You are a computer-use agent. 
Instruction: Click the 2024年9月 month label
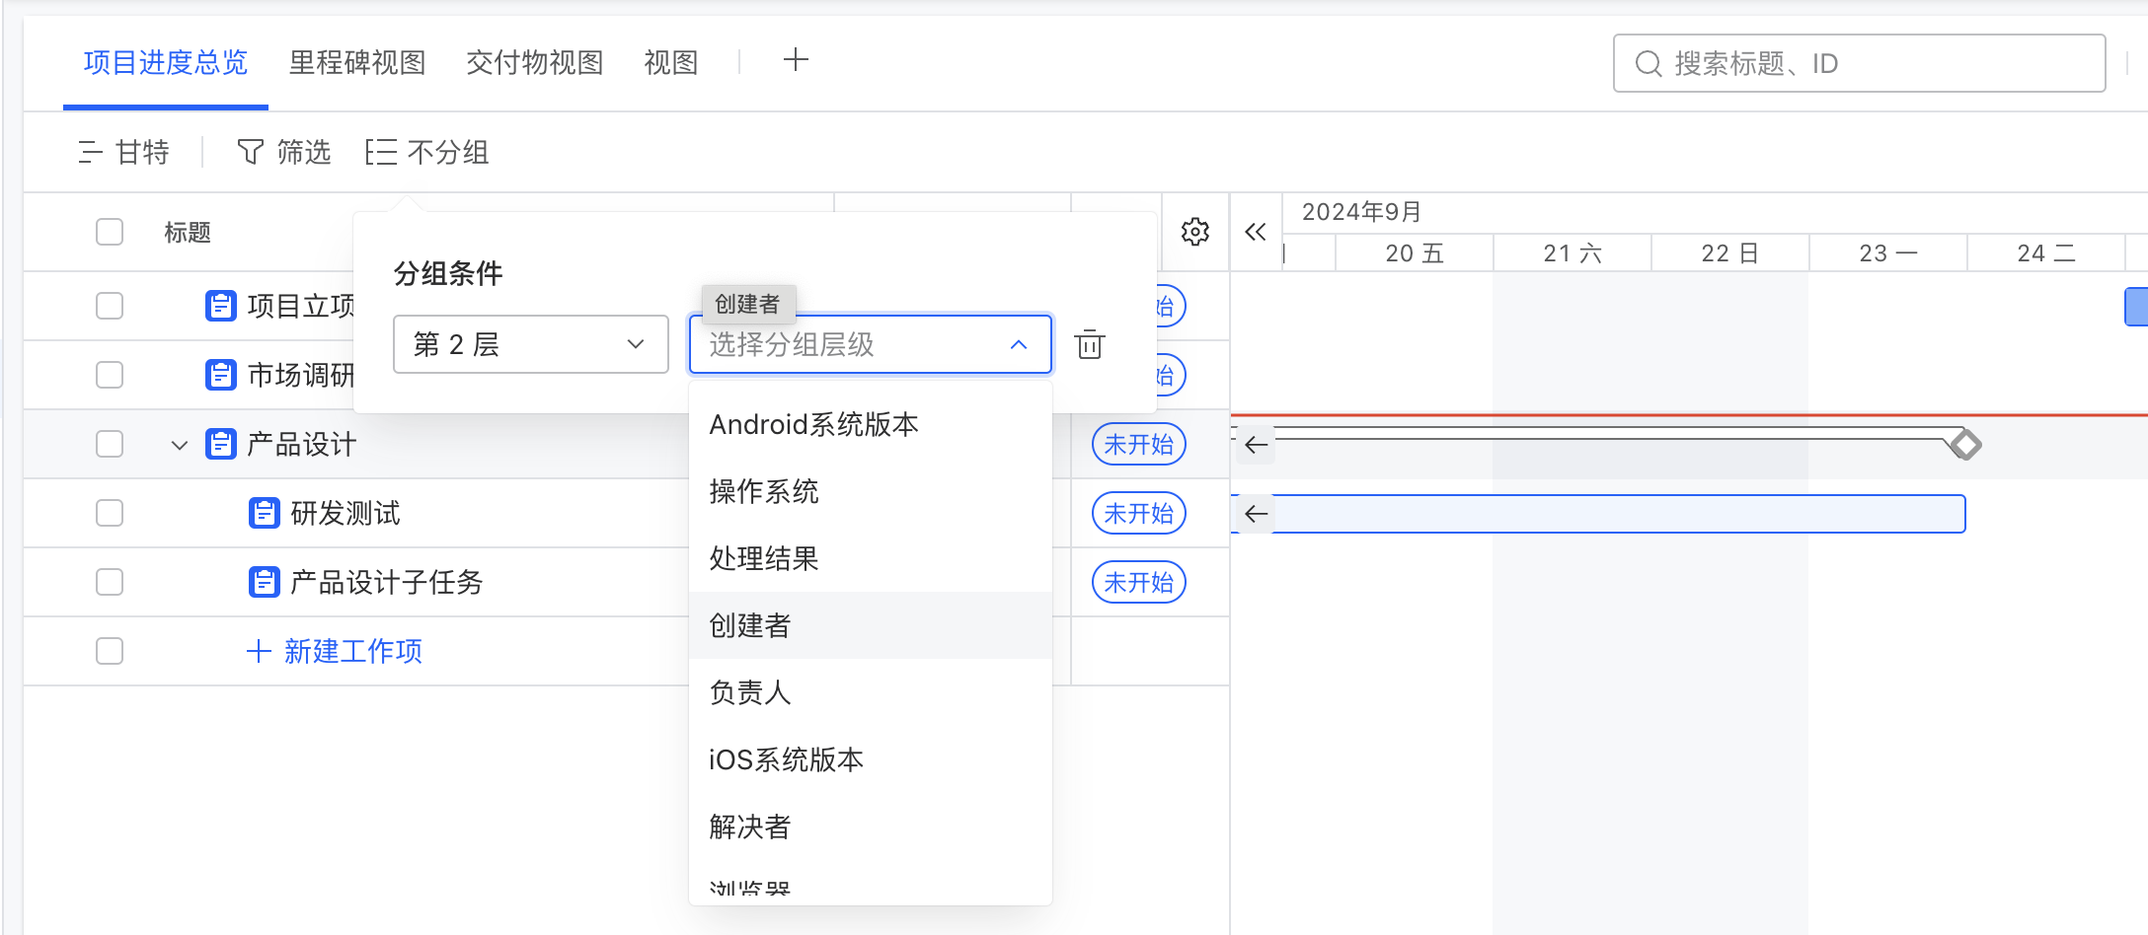coord(1361,212)
